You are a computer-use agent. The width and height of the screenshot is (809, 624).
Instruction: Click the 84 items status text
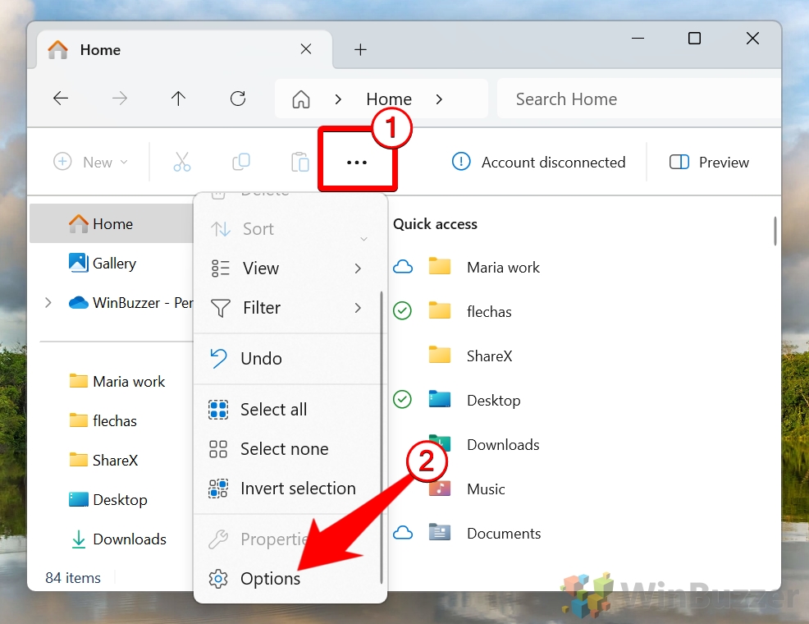coord(73,577)
